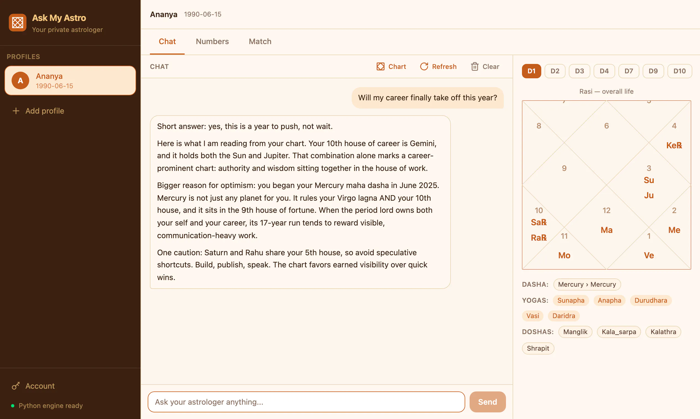Click the Ananya profile avatar circle

coord(20,80)
